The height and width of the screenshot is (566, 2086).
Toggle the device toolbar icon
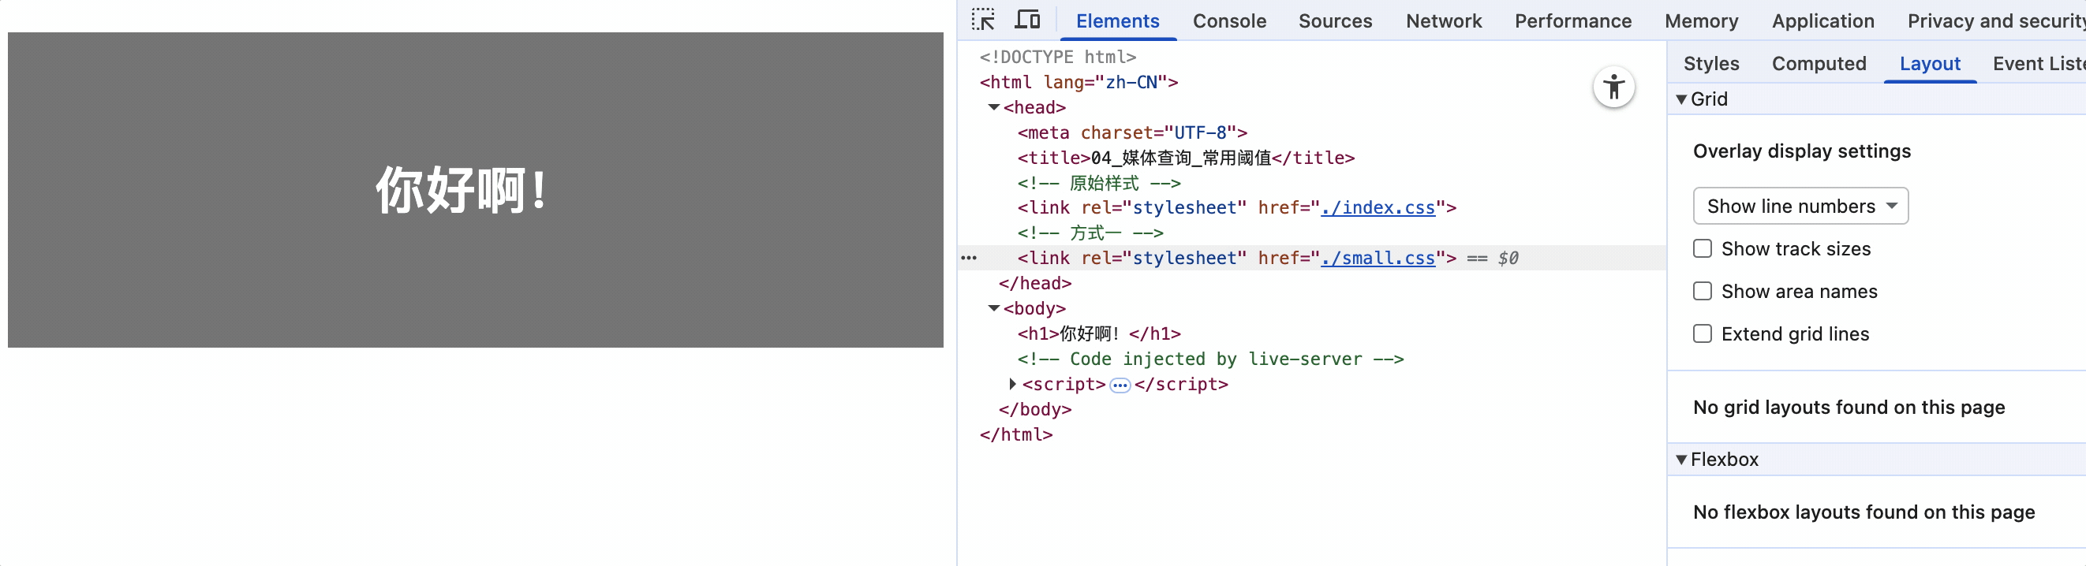[1026, 20]
